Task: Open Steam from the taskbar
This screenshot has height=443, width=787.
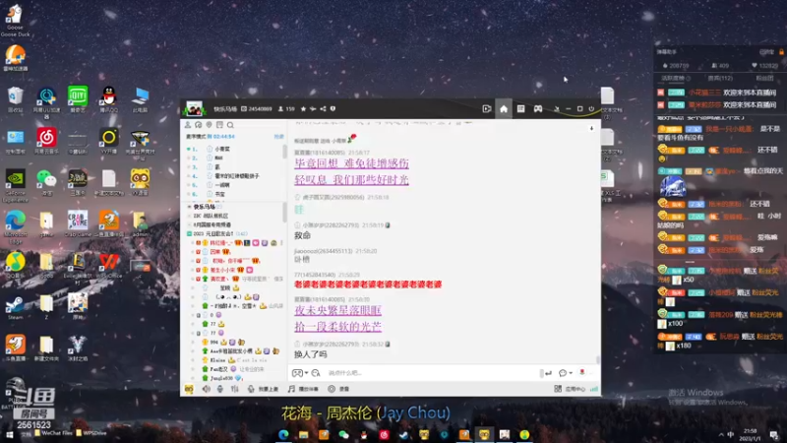Action: pos(404,435)
